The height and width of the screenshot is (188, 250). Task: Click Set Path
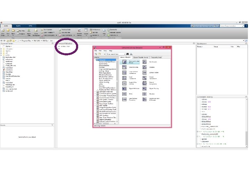[x=94, y=32]
